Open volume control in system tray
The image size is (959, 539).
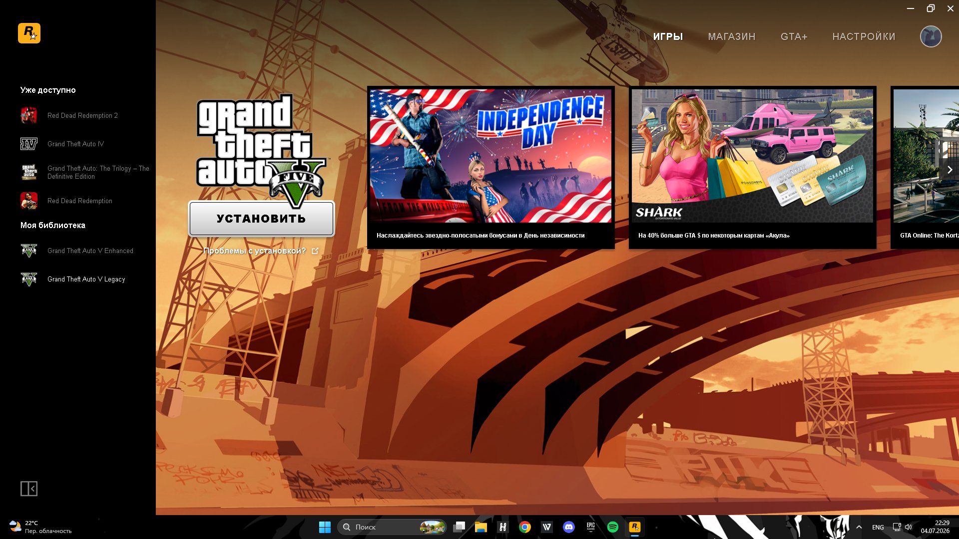point(909,527)
